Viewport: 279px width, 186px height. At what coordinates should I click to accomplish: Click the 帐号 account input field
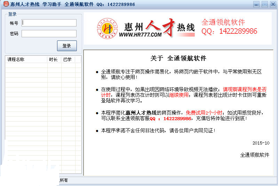[49, 23]
